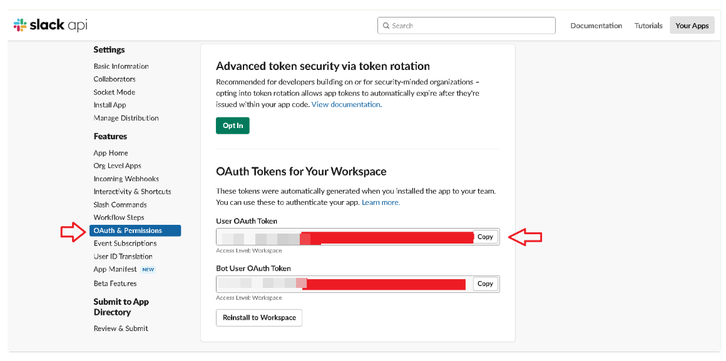Open Incoming Webhooks feature page
The image size is (726, 361).
126,179
